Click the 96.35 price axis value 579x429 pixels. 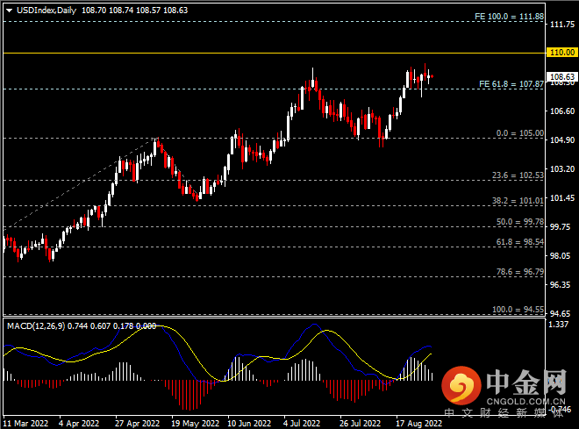(562, 284)
